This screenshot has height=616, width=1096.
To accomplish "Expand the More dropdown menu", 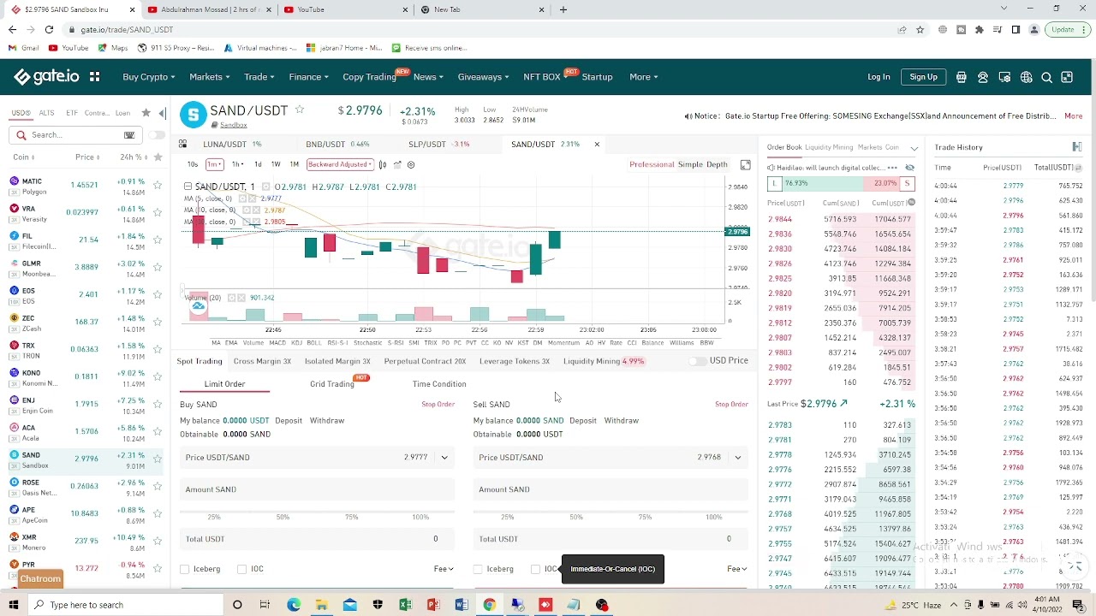I will (644, 77).
